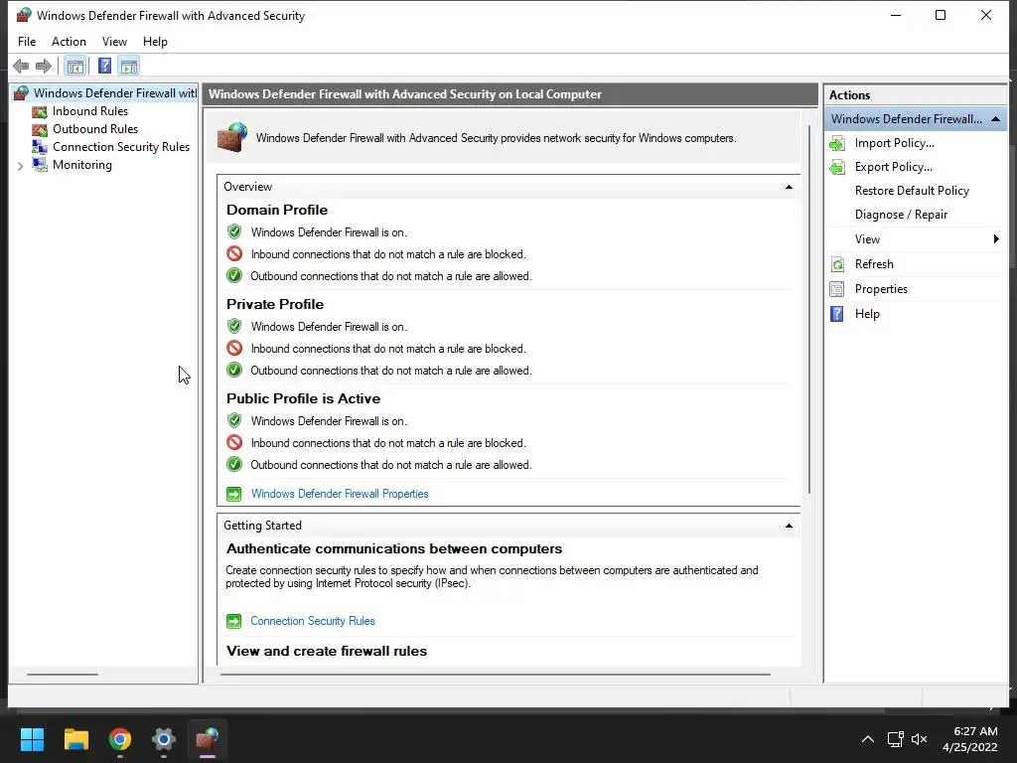Select the Windows Defender Firewall root node
1017x763 pixels.
[115, 93]
